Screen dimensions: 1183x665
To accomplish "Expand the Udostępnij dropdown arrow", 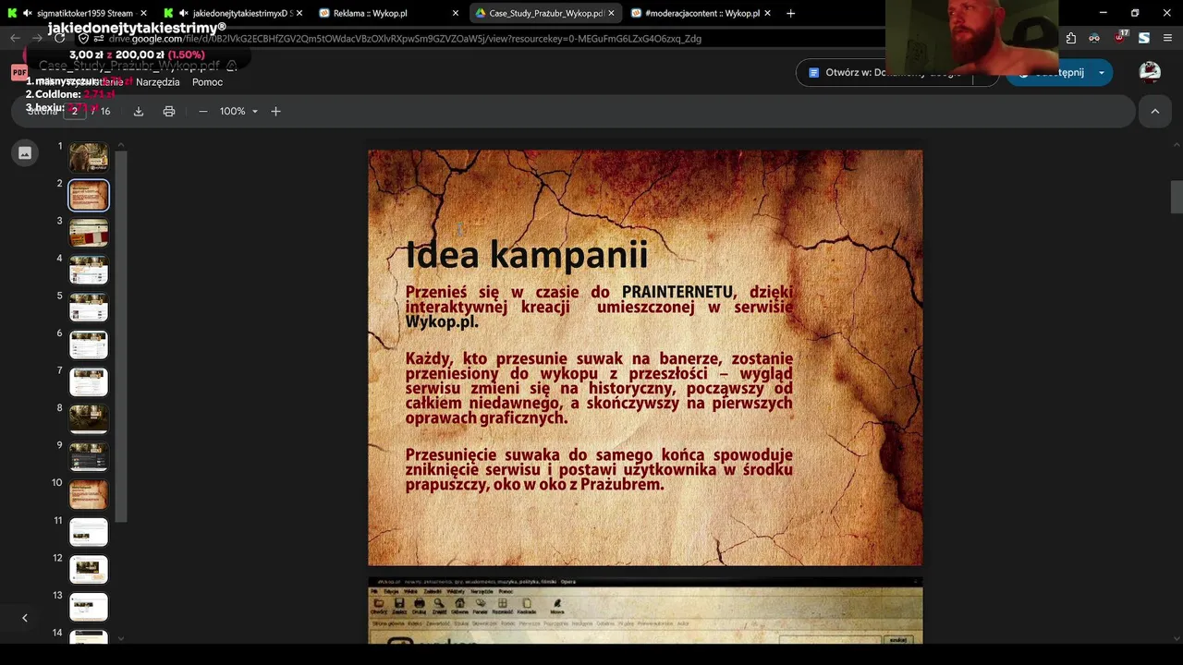I will (1101, 73).
